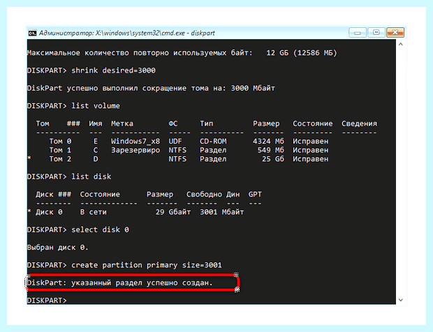Screen dimensions: 433x332
Task: Click the '25 Gб' size value
Action: pyautogui.click(x=273, y=159)
